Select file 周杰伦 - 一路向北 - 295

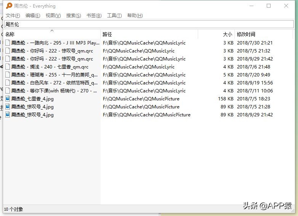[55, 43]
